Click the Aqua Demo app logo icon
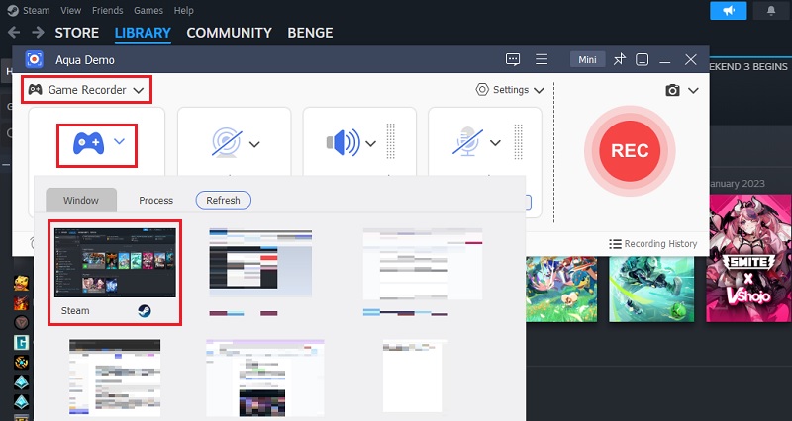 pos(35,59)
